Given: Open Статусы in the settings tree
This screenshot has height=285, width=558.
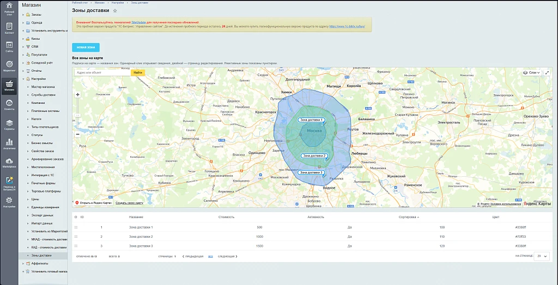Looking at the screenshot, I should pos(37,135).
